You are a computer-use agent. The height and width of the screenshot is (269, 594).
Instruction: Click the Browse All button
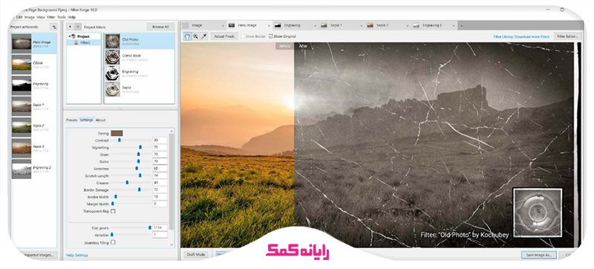coord(160,27)
